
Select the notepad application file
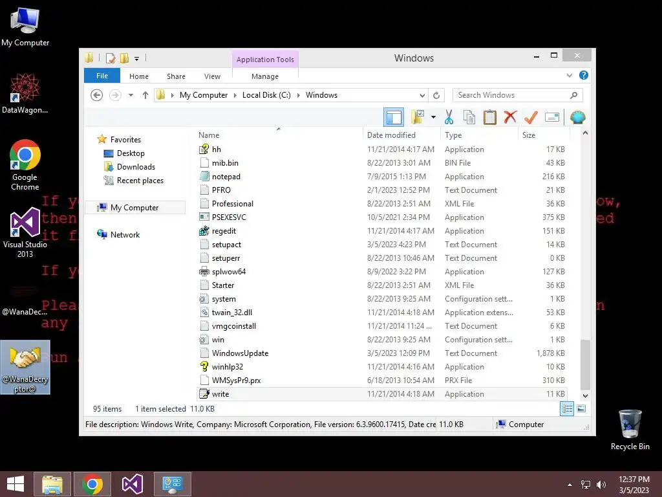pos(382,176)
